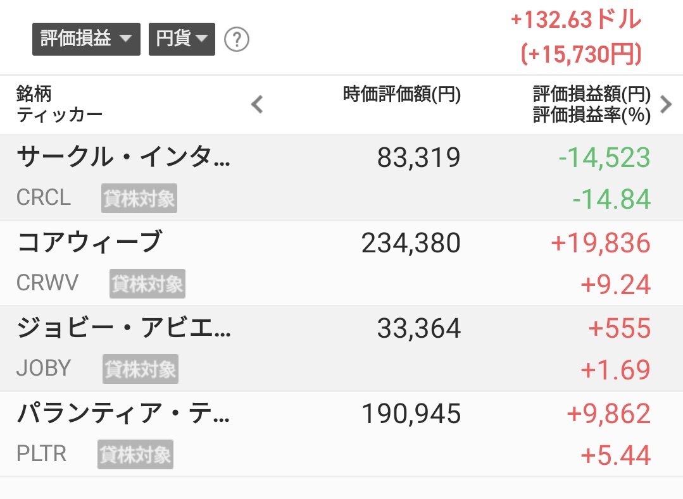Open the サークル・インタ stock row
This screenshot has width=683, height=499.
tap(342, 178)
